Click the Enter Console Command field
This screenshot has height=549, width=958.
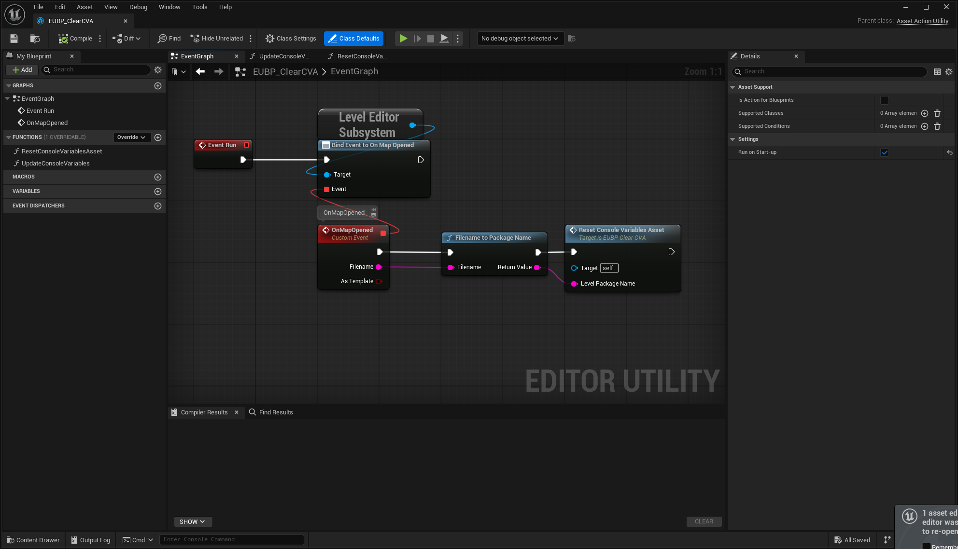[232, 539]
